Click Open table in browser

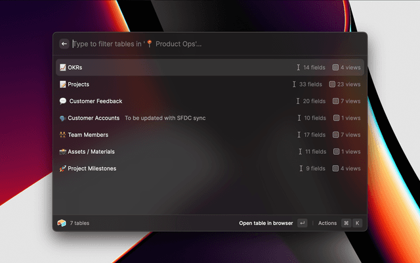(266, 223)
